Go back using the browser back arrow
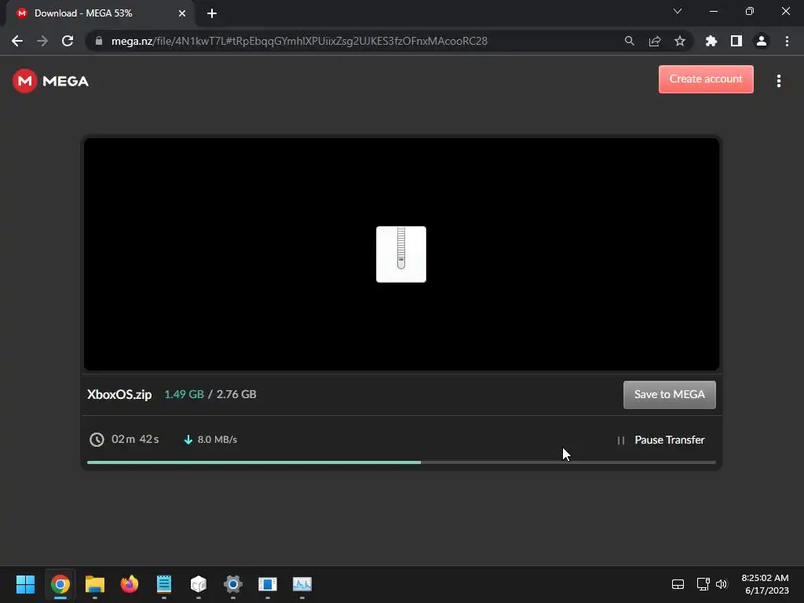Image resolution: width=804 pixels, height=603 pixels. click(x=17, y=41)
